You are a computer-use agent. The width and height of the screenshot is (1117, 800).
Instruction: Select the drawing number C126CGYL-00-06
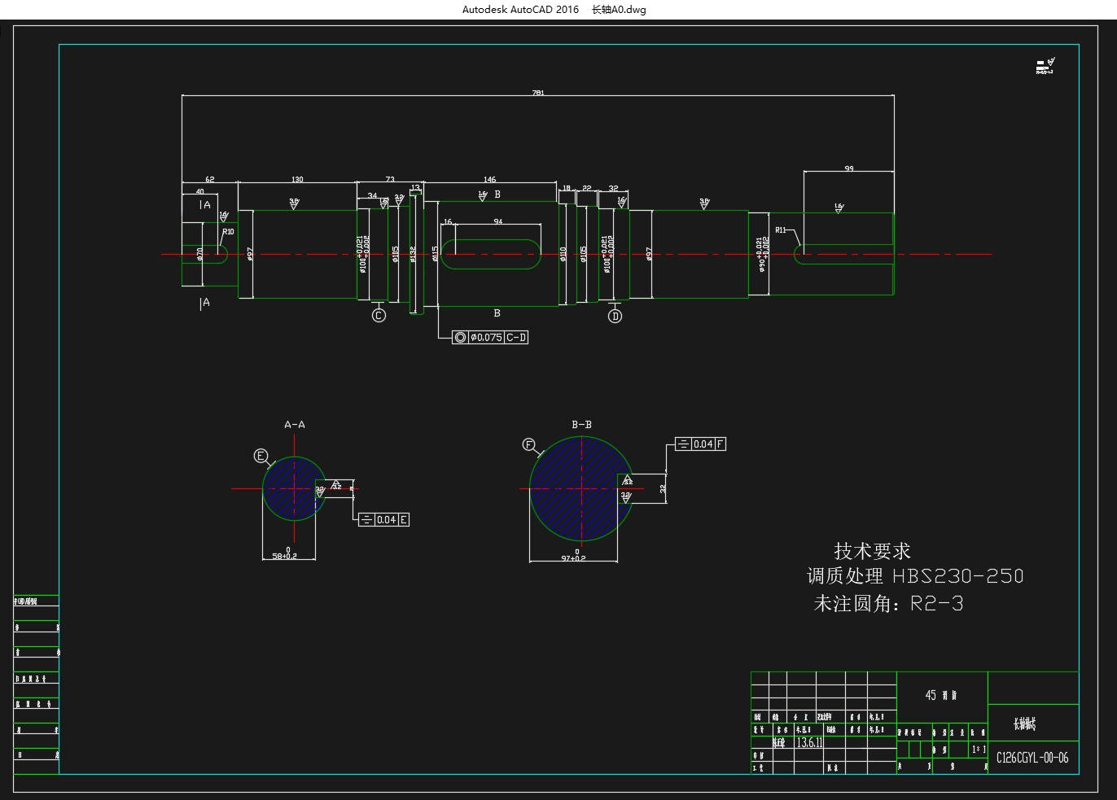[1032, 758]
